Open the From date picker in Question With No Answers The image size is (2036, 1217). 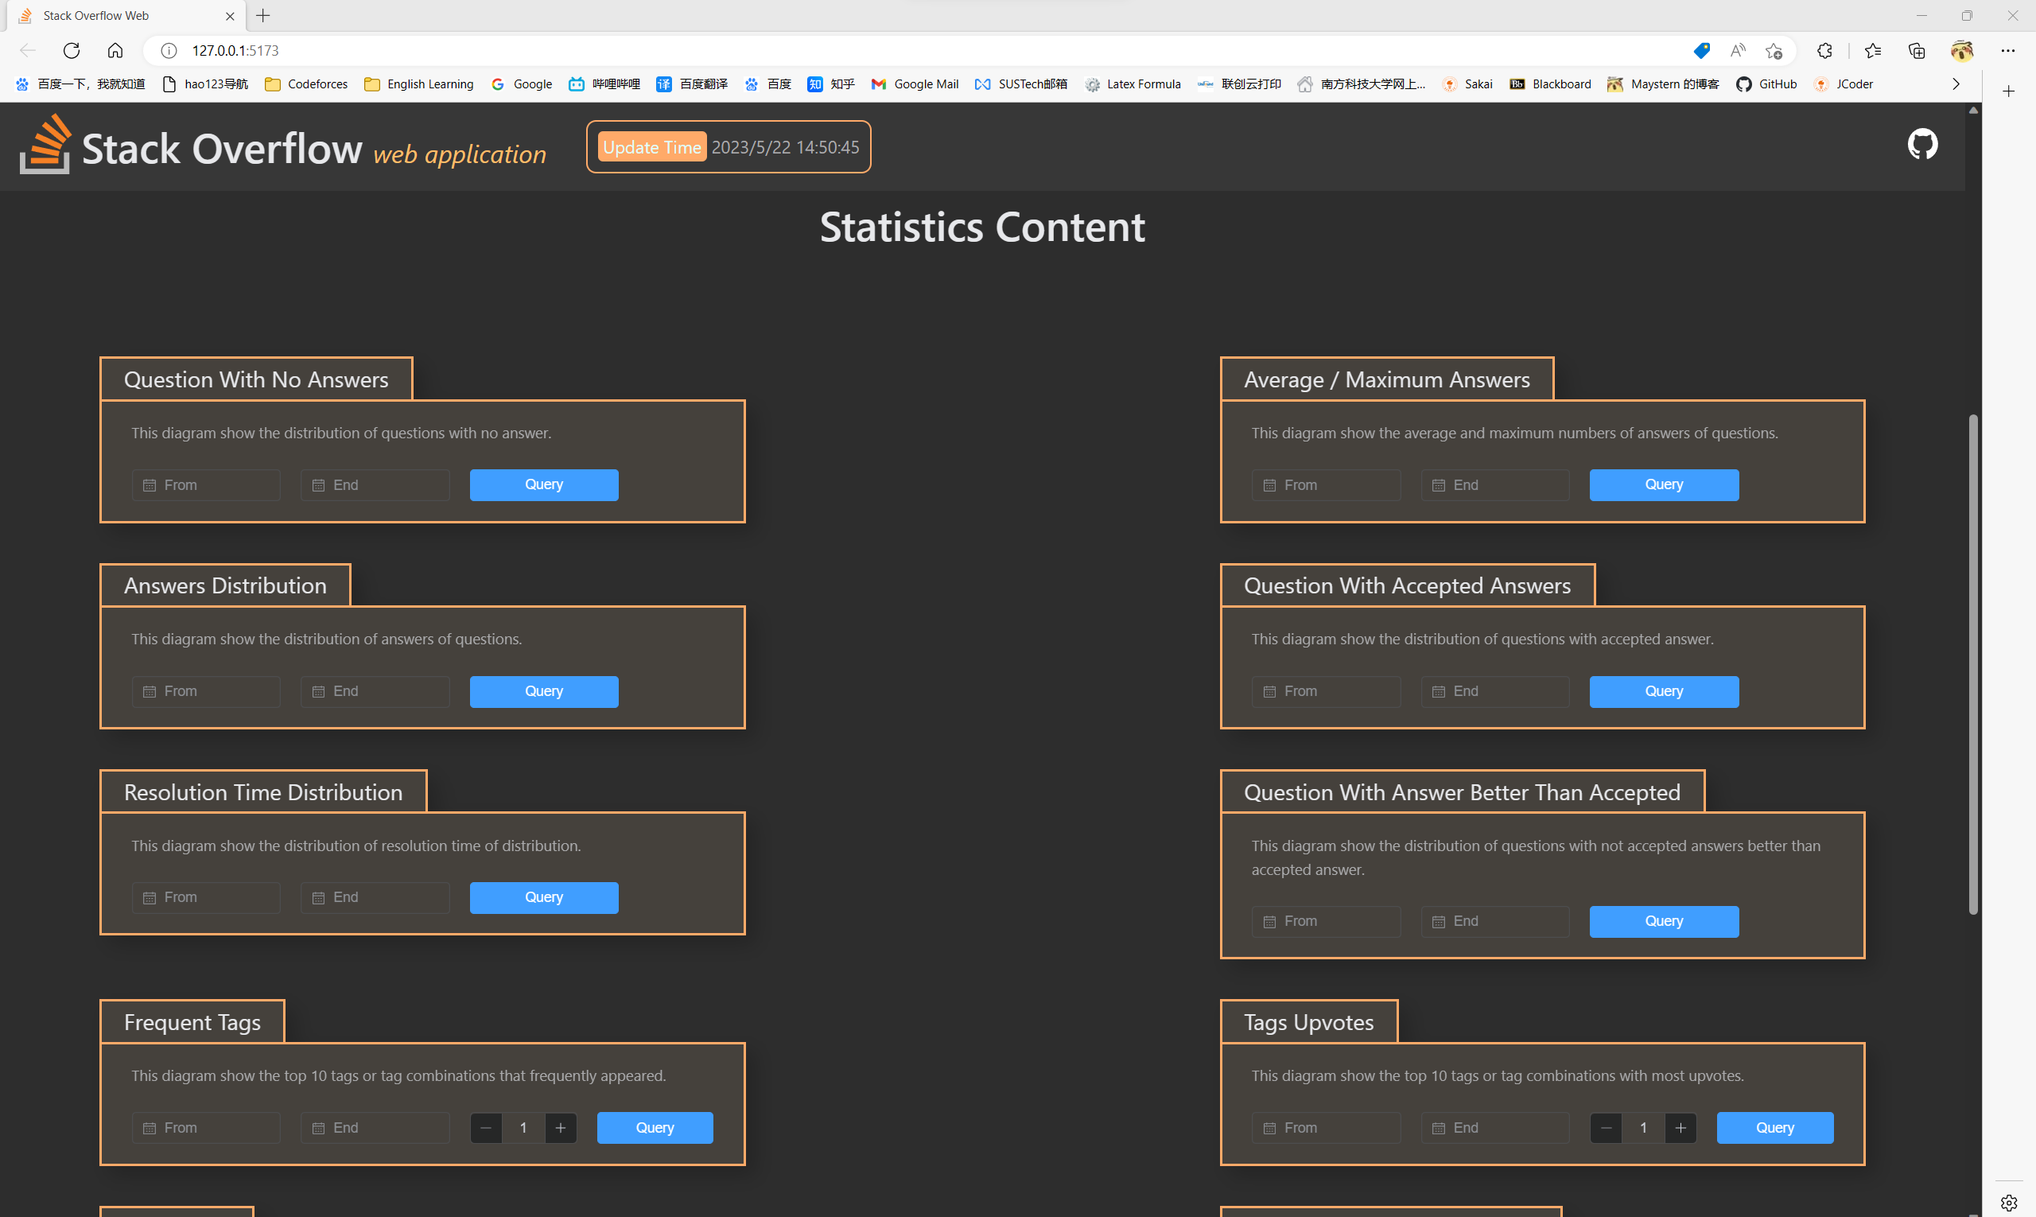[206, 484]
